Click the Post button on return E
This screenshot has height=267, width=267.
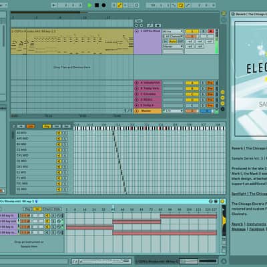[210, 105]
